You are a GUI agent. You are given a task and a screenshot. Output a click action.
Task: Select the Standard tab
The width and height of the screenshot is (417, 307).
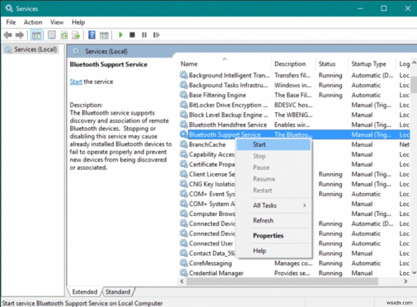118,292
